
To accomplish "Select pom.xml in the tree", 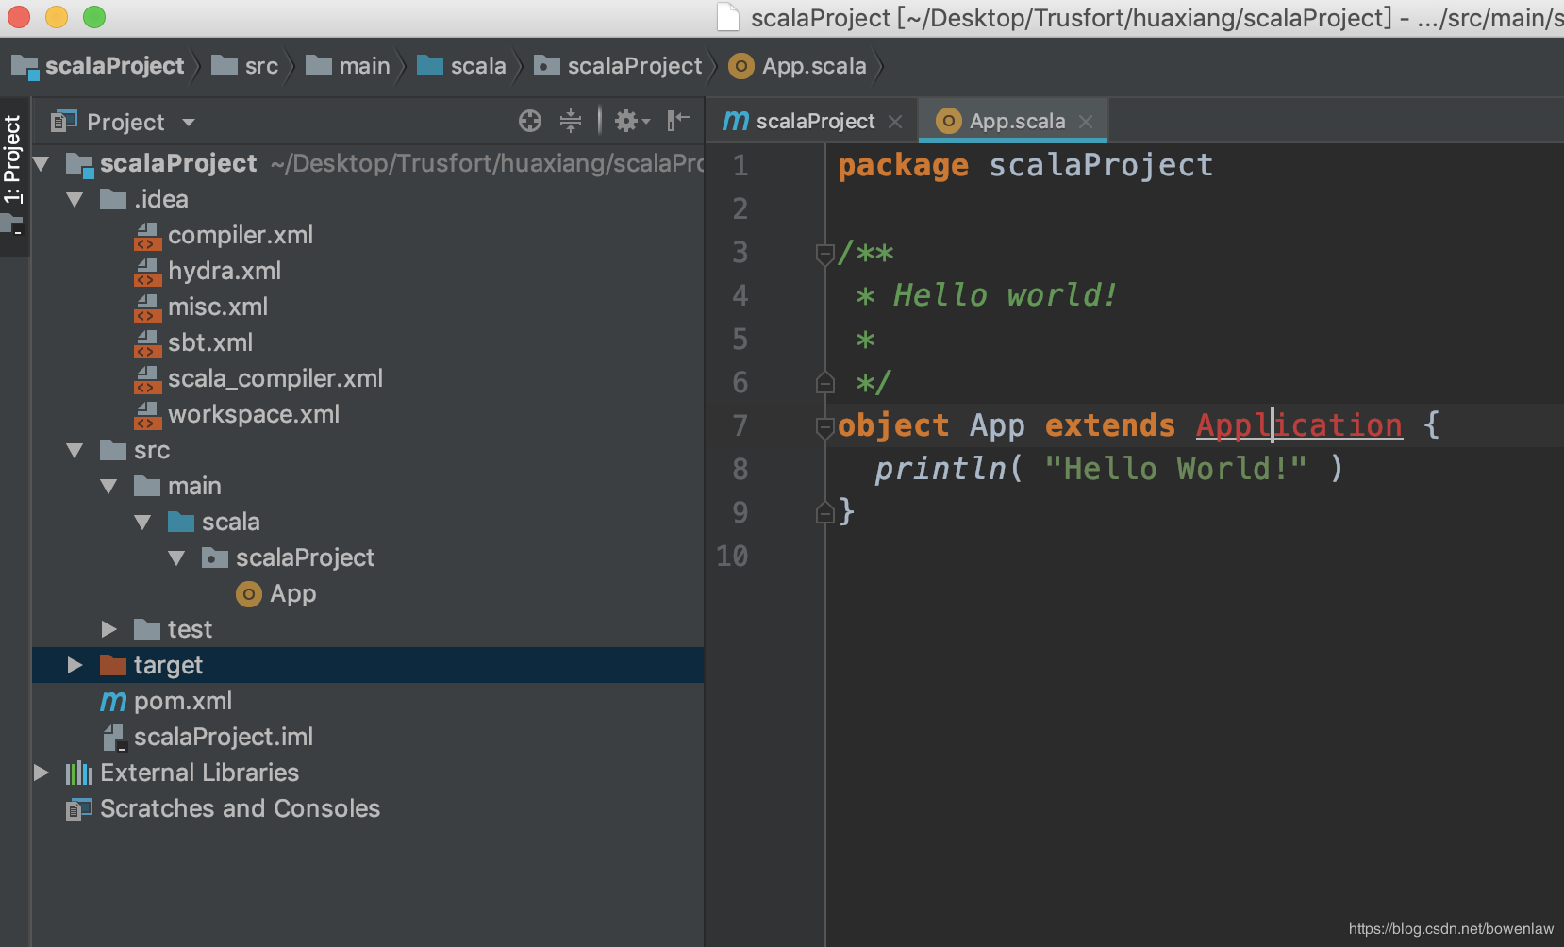I will tap(183, 701).
